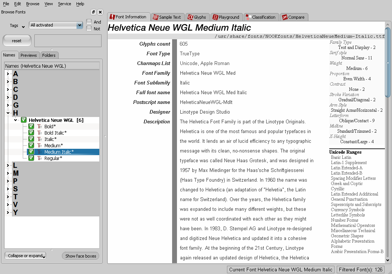Viewport: 392px width, 274px height.
Task: Click the font file path text
Action: pos(299,36)
